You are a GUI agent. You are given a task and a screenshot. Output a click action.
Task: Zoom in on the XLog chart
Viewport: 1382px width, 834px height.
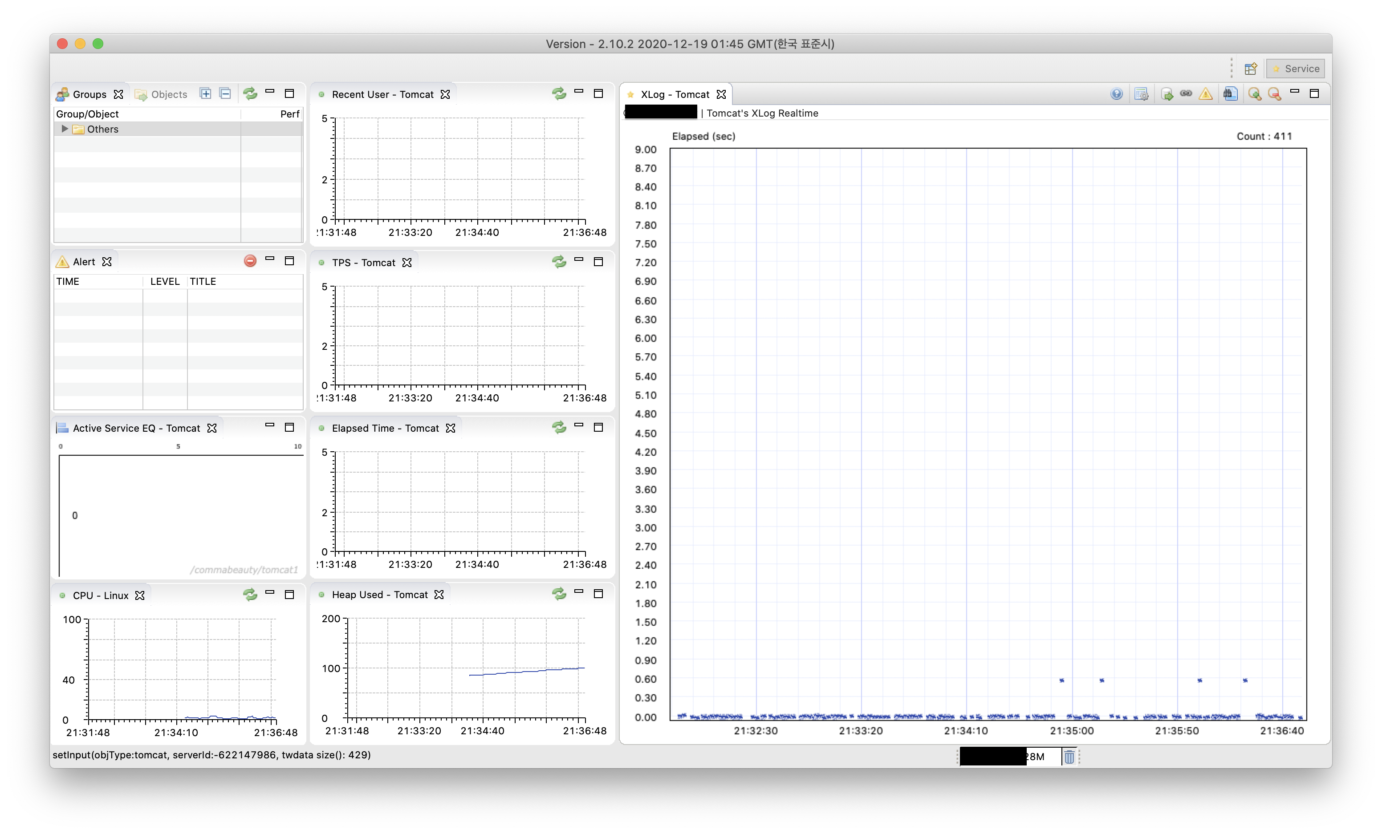tap(1255, 94)
